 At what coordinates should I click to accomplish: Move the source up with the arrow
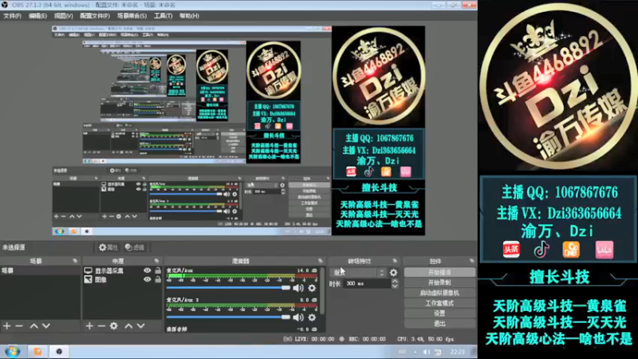128,325
